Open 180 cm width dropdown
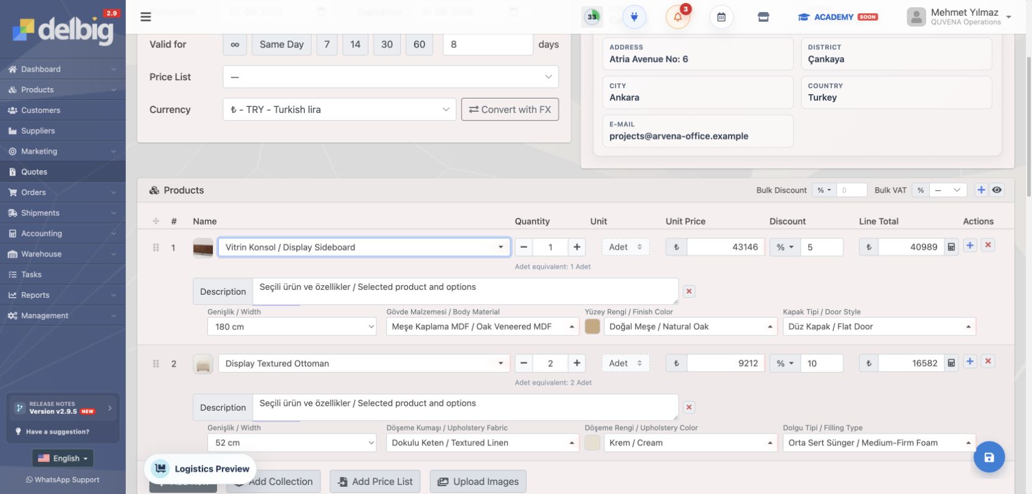Screen dimensions: 1032x494 [292, 326]
